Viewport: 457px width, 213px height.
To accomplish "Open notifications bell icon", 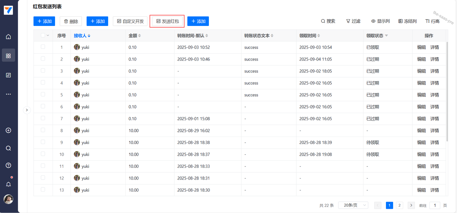I will pos(9,184).
